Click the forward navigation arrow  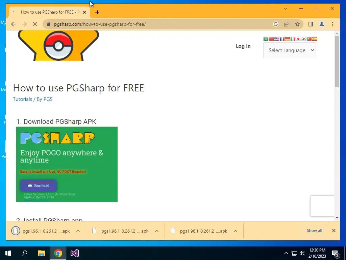(x=24, y=24)
